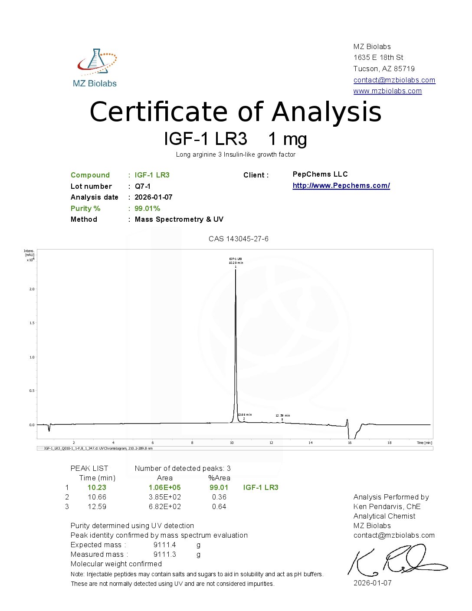The image size is (472, 611).
Task: Click the Mass Spectrometry & UV method text
Action: 179,219
